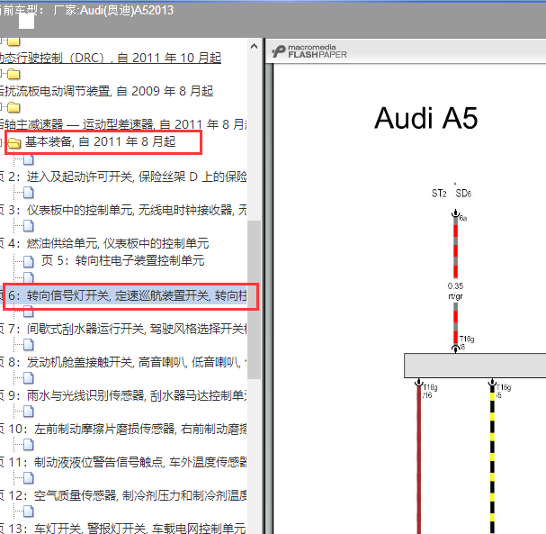Click page icon above 页 13 entry

pos(28,511)
